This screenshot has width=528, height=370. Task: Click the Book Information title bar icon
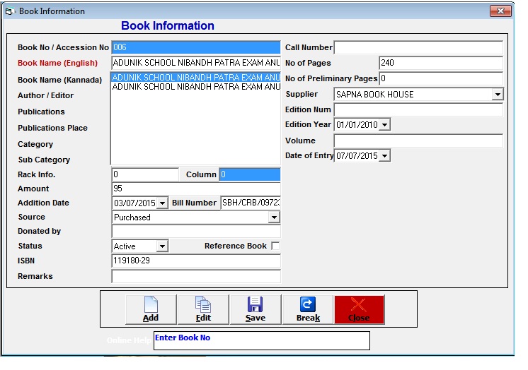pyautogui.click(x=10, y=11)
